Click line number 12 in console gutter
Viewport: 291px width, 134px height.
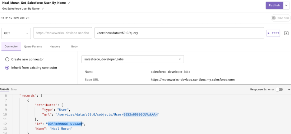[x=5, y=124]
